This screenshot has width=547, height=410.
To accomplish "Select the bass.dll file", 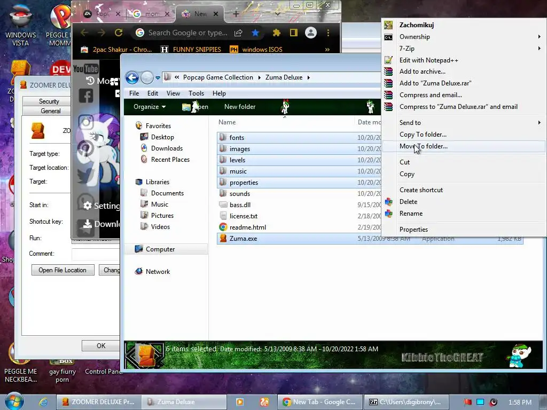I will [x=240, y=204].
